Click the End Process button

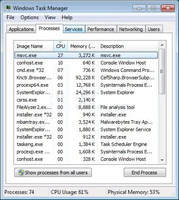click(145, 173)
